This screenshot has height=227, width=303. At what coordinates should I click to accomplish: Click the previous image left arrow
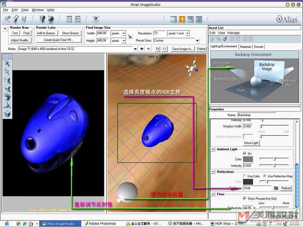pyautogui.click(x=142, y=49)
